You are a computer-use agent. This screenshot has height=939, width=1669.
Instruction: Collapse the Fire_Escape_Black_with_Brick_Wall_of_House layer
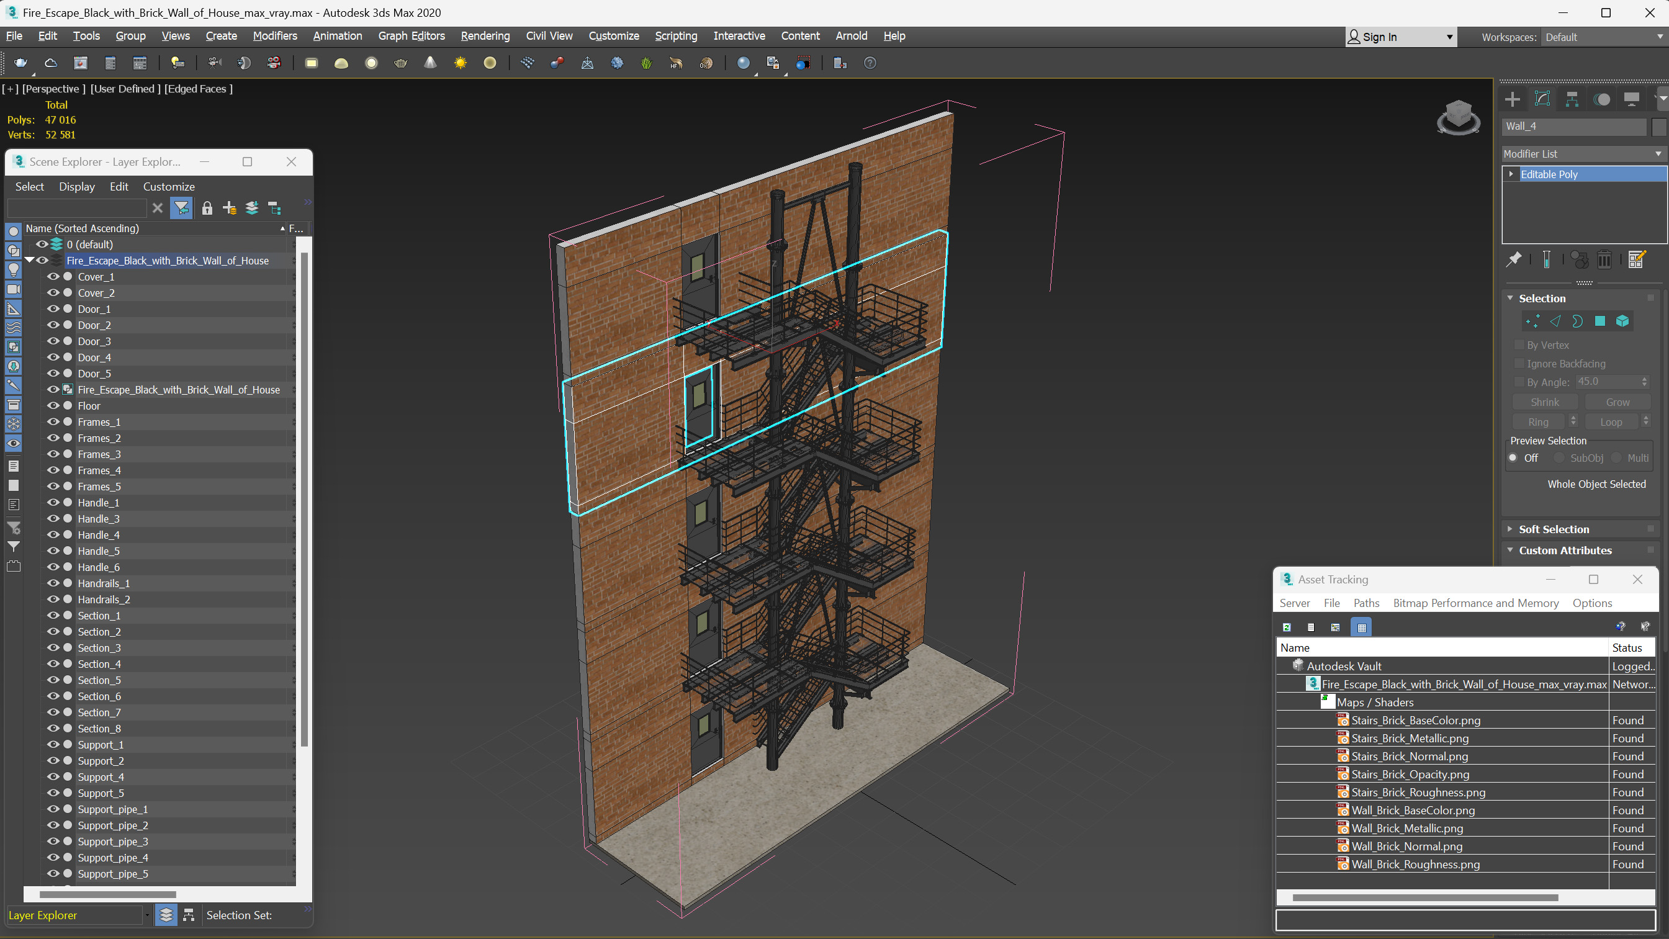29,260
